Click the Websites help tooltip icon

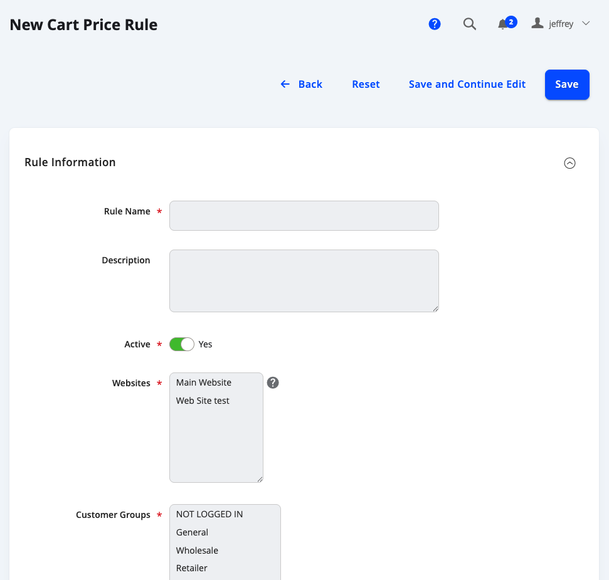pyautogui.click(x=273, y=382)
